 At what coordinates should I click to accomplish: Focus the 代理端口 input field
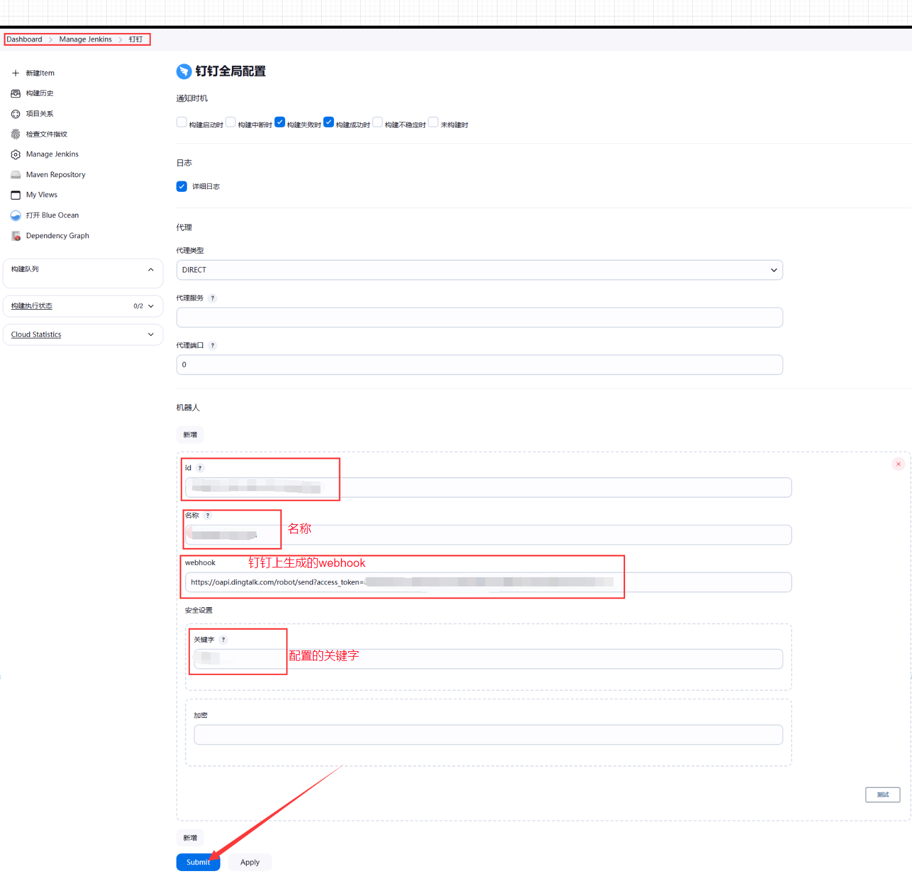(479, 365)
